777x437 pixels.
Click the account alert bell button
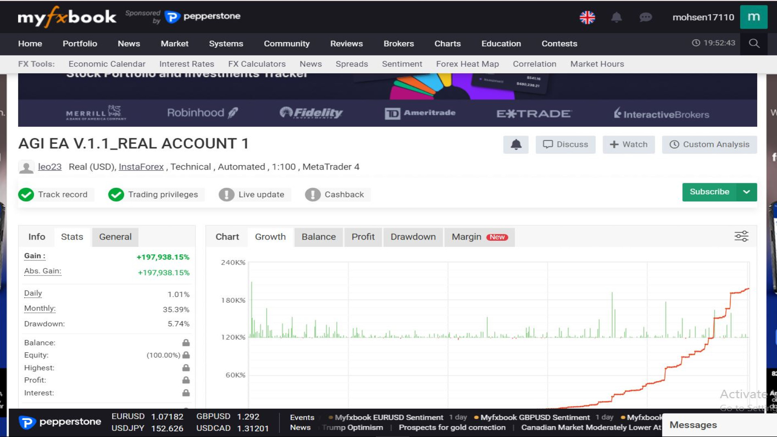[516, 144]
